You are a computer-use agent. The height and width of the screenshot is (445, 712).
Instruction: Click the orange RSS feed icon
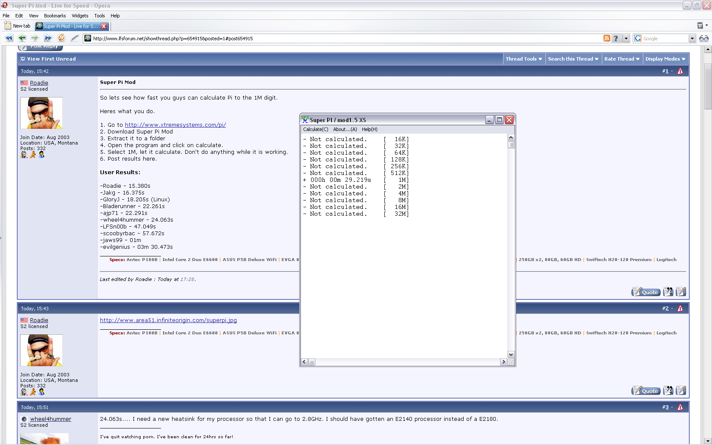(607, 38)
